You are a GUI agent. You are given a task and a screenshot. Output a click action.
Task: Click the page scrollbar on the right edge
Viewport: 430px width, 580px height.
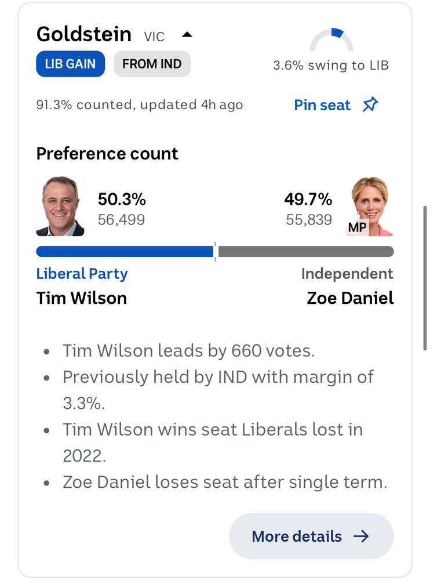point(425,278)
